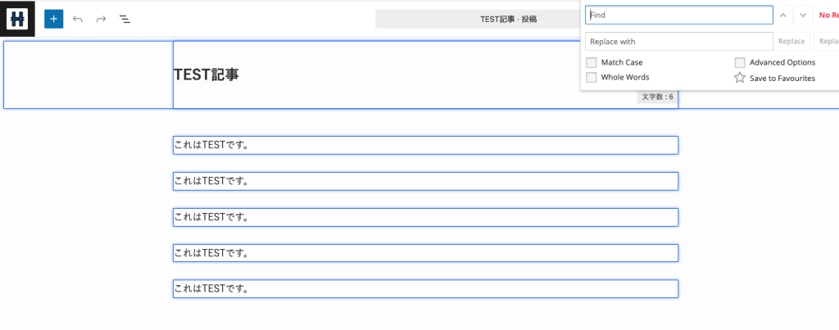839x330 pixels.
Task: Select the last これはTESTです。 paragraph block
Action: point(425,289)
